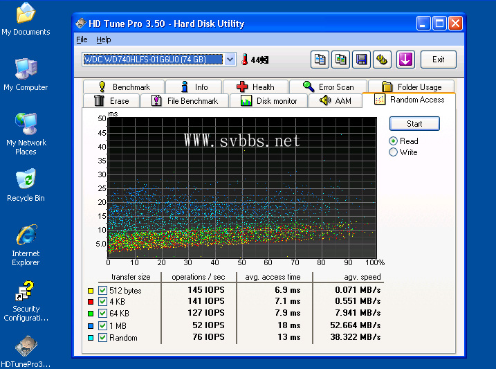Click the copy text to clipboard icon

pyautogui.click(x=320, y=60)
